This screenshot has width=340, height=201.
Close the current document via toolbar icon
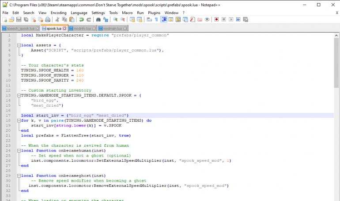[34, 20]
